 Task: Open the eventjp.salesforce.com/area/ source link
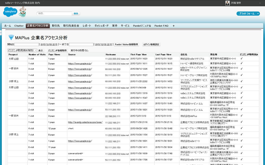85,122
